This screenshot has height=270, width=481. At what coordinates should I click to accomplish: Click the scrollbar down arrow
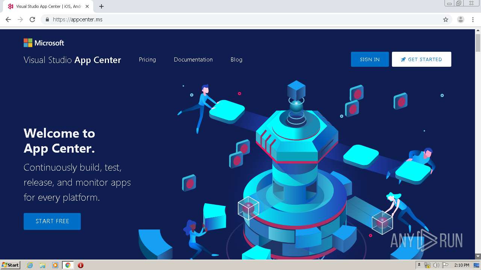point(478,256)
